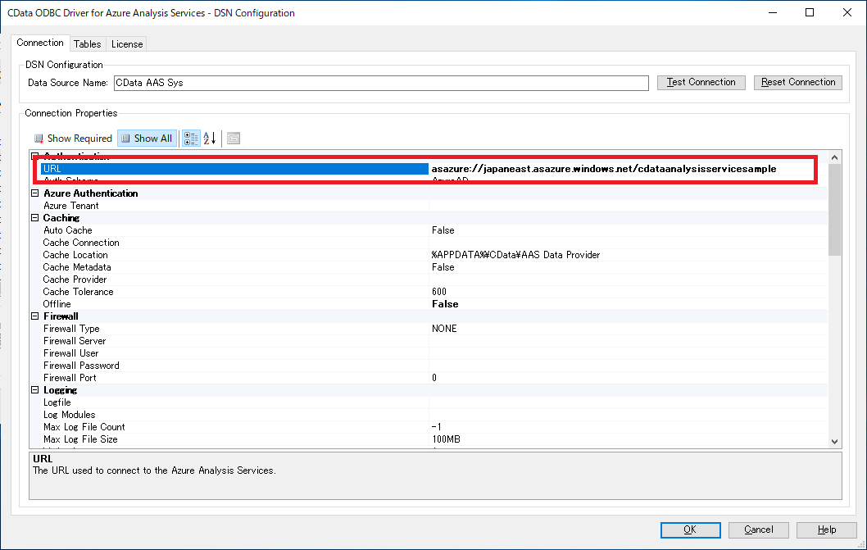Open the License tab
The width and height of the screenshot is (867, 550).
127,44
